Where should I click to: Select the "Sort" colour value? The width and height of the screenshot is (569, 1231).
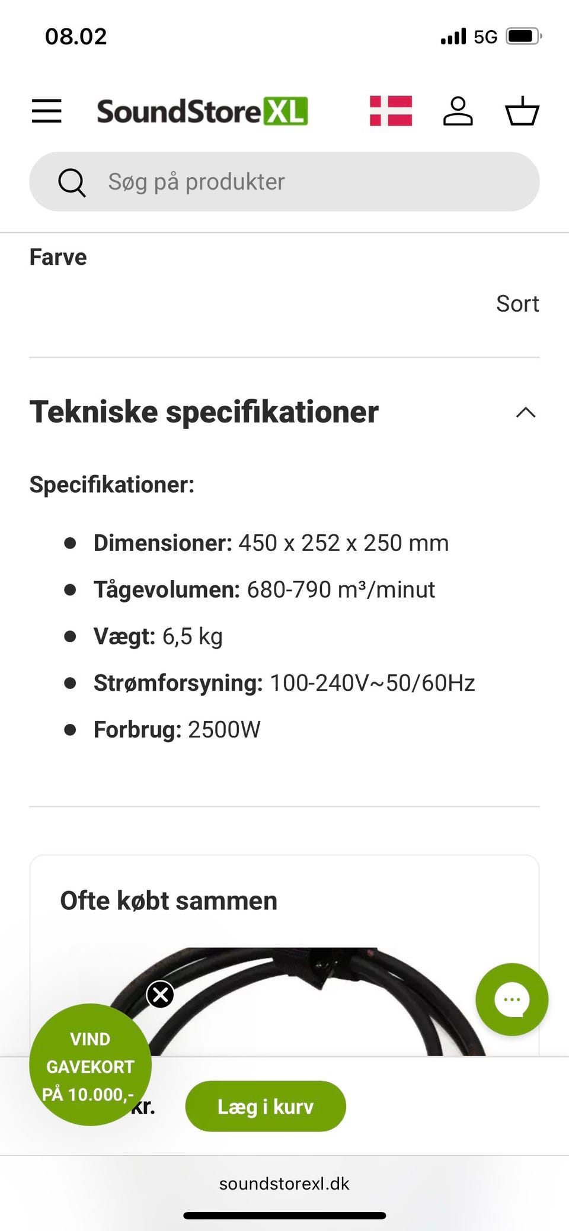click(x=517, y=304)
